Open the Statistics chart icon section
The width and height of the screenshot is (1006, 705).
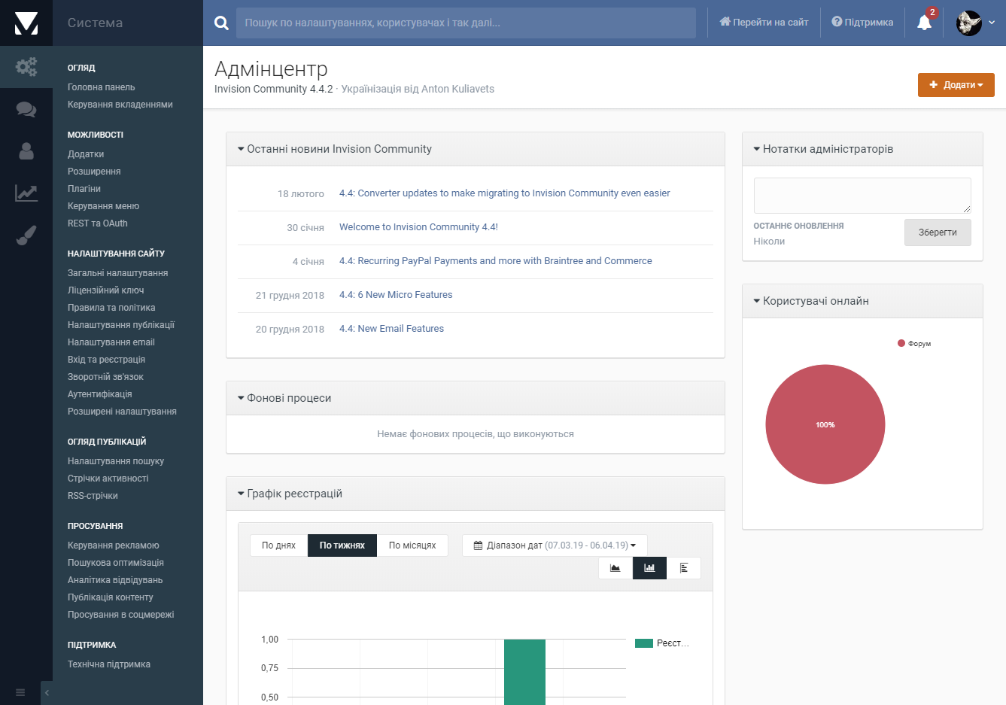[x=26, y=193]
